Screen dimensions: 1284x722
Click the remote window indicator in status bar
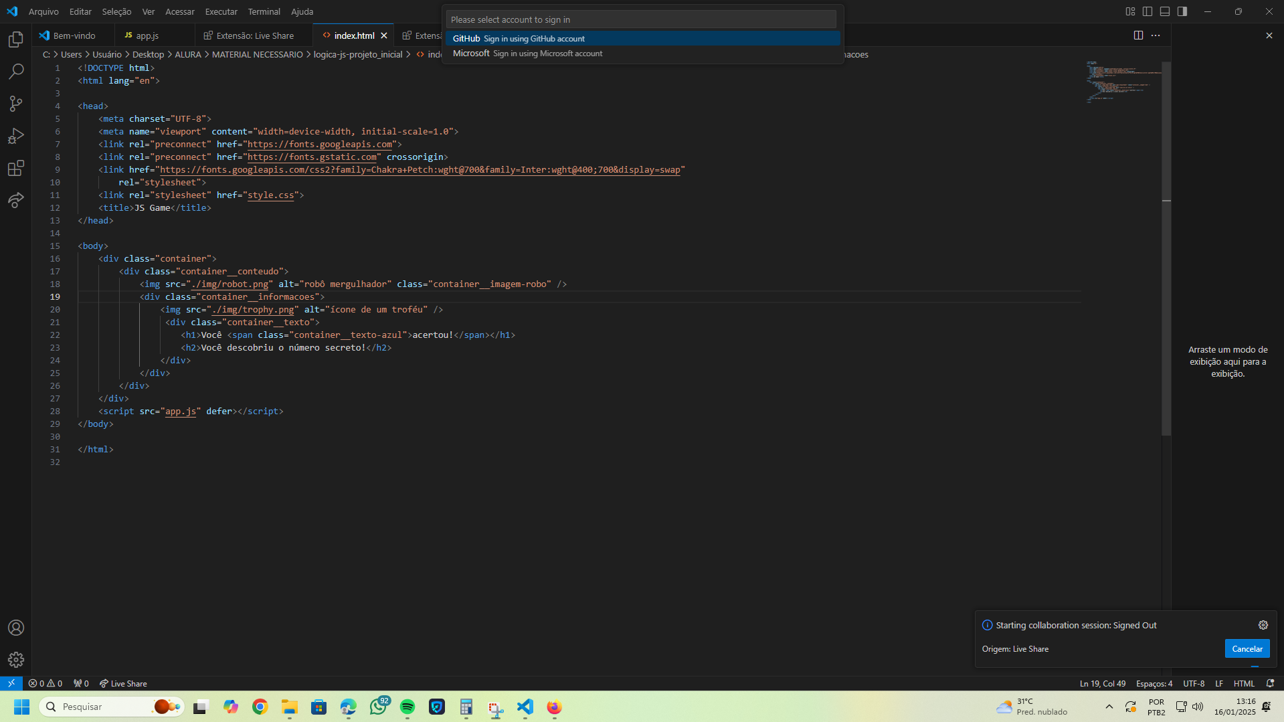[11, 683]
